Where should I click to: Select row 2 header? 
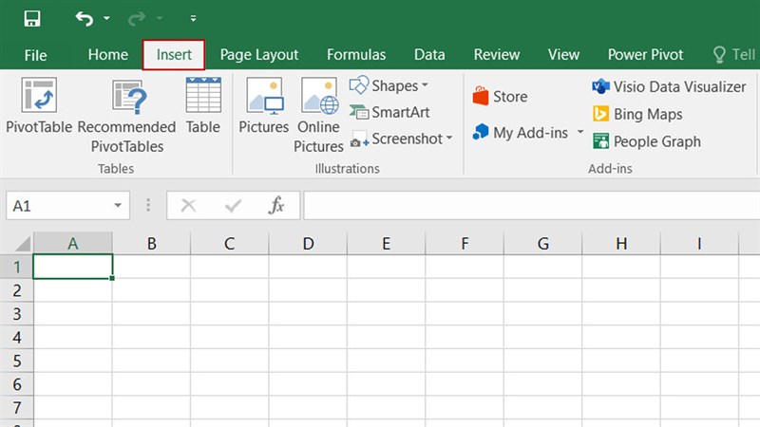tap(17, 290)
